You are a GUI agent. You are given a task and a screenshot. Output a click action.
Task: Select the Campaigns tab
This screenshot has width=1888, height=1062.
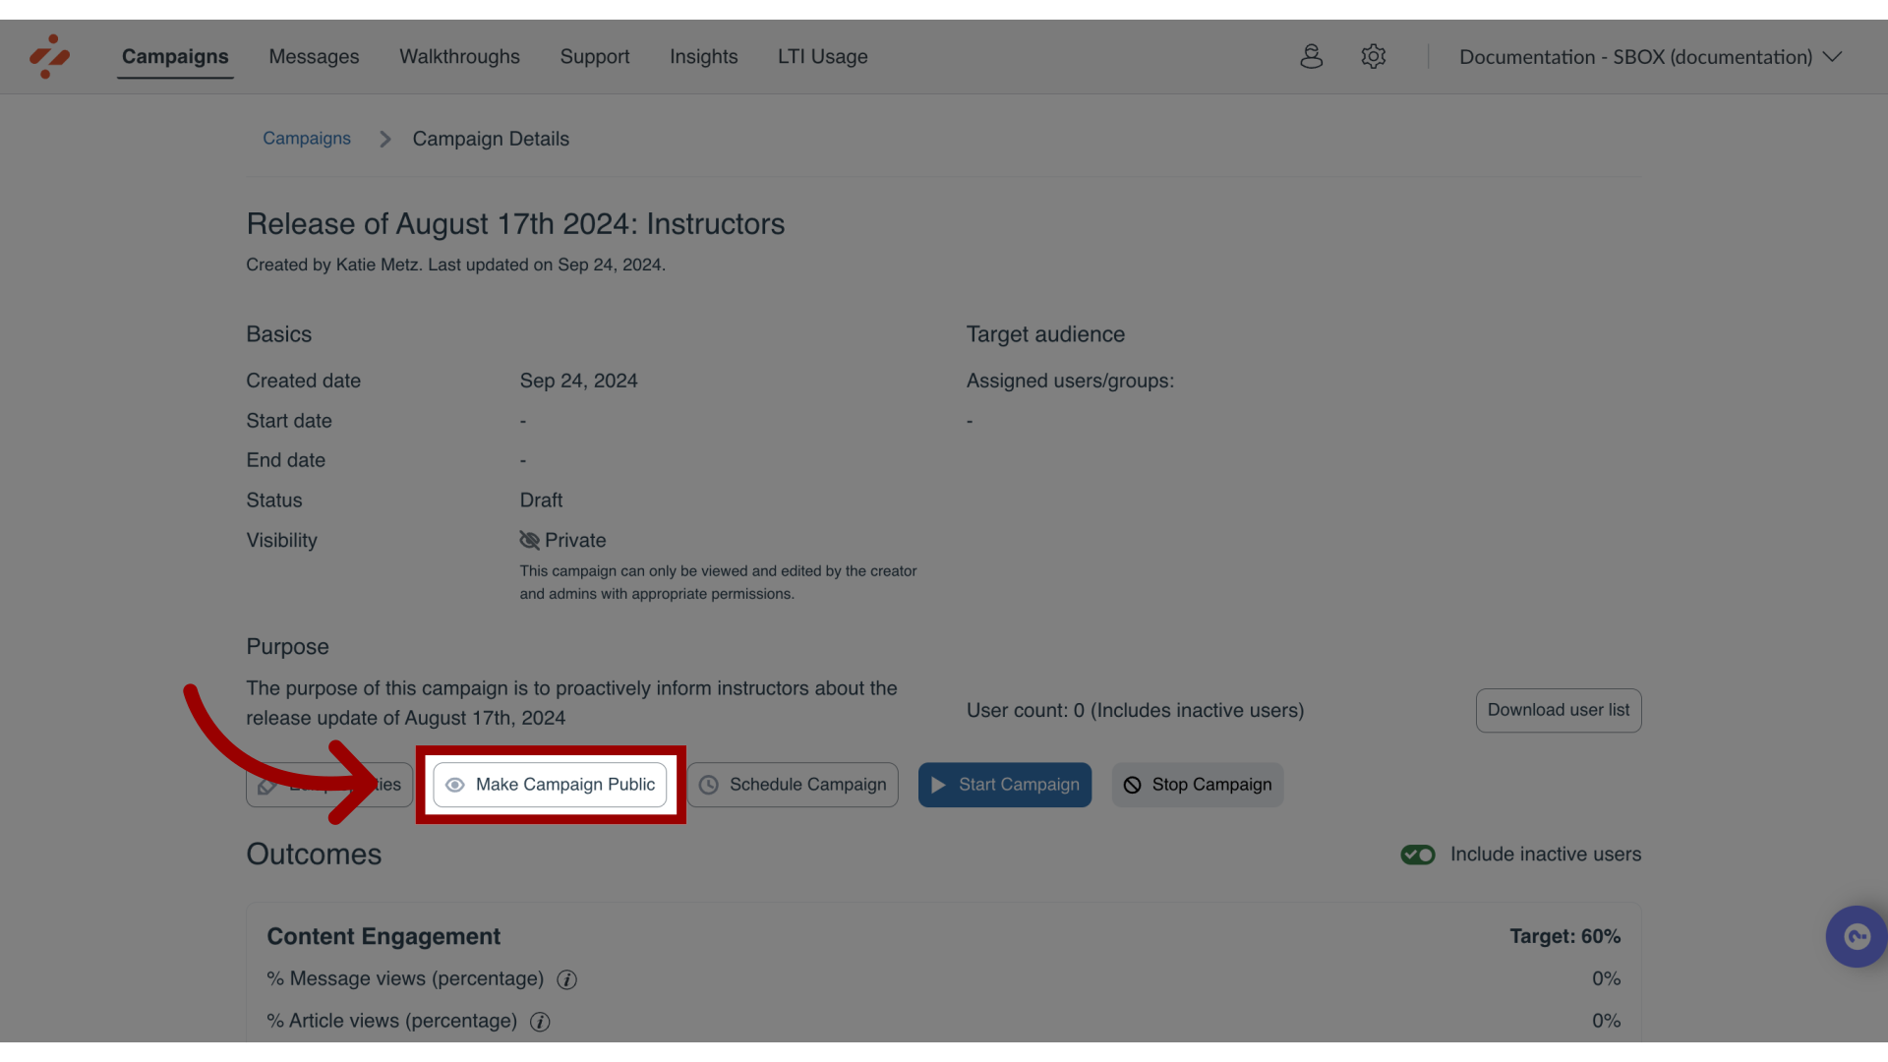point(175,57)
